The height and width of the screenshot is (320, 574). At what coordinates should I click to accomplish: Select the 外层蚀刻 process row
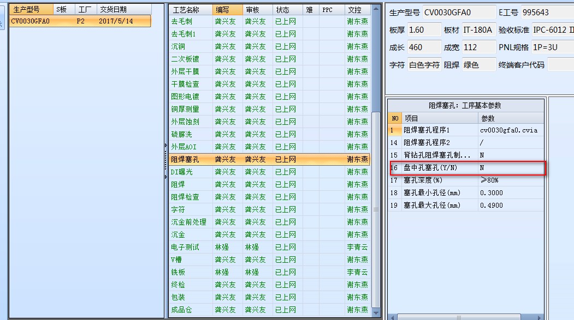270,122
